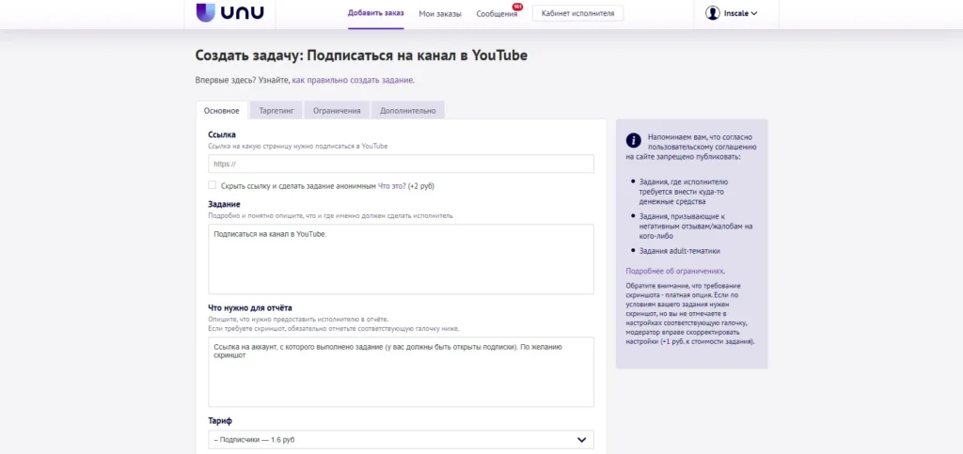Switch to the Таргетинг tab
Screen dimensions: 963x454
(x=276, y=110)
